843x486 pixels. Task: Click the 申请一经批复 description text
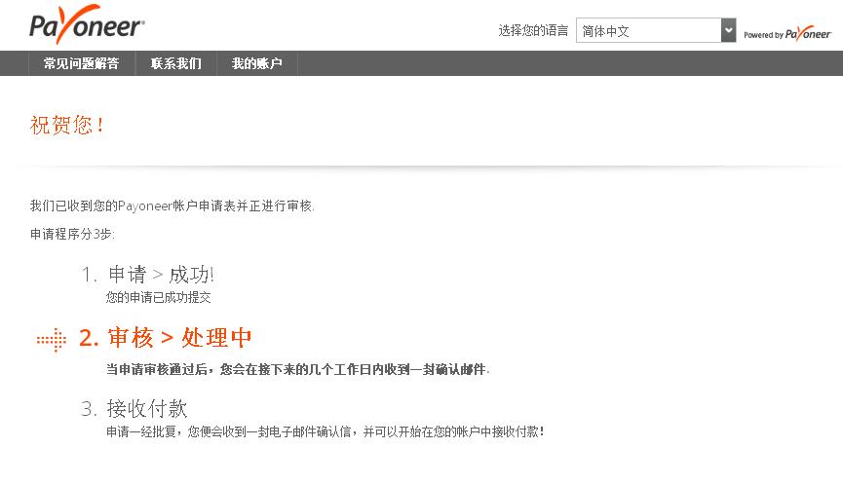click(x=325, y=431)
